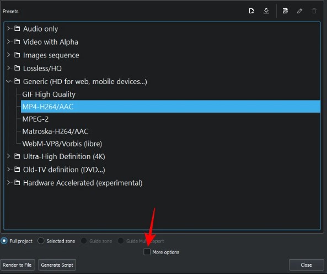Click the Render to File button
This screenshot has height=274, width=327.
17,265
